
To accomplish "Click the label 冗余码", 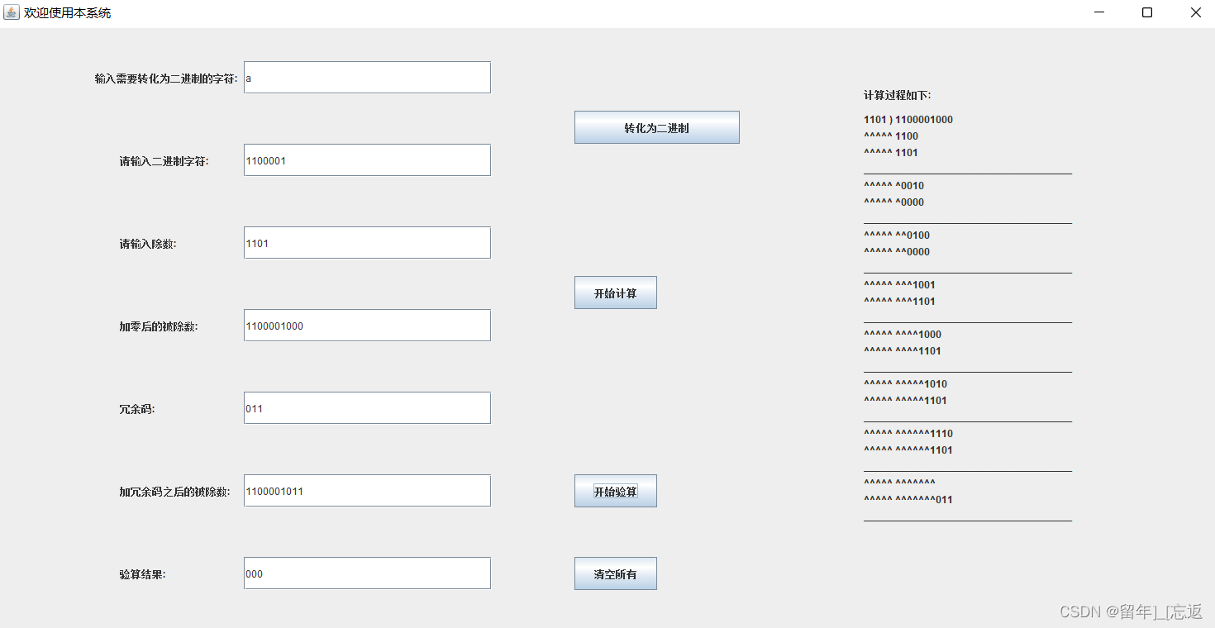I will point(137,409).
